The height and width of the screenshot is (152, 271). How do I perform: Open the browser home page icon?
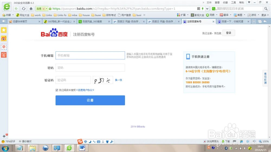click(31, 9)
